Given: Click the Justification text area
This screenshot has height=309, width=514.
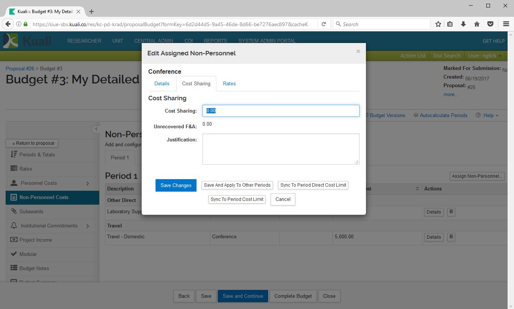Looking at the screenshot, I should coord(280,149).
